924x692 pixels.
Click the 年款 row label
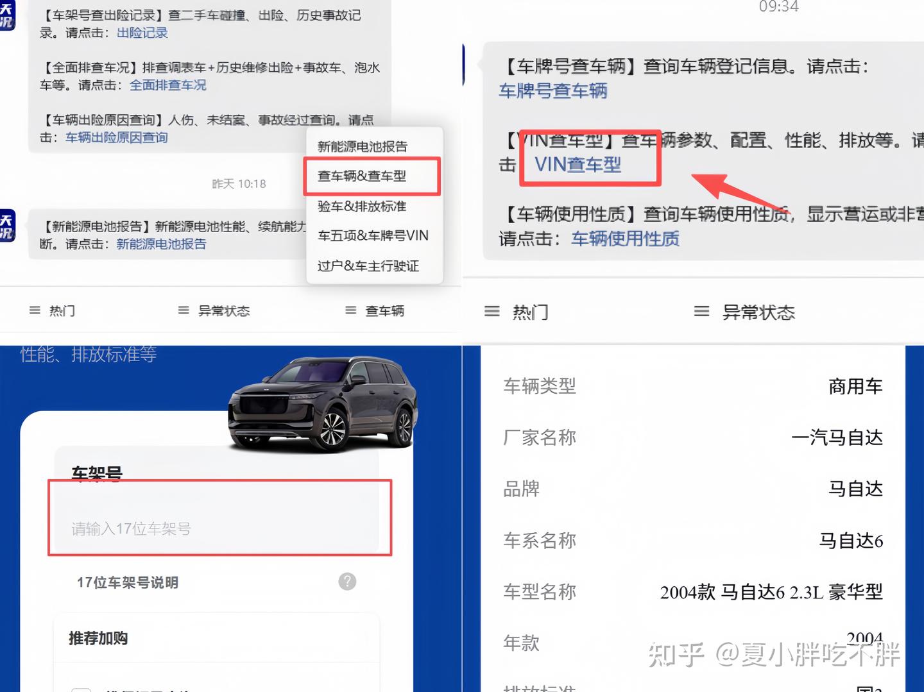point(521,643)
